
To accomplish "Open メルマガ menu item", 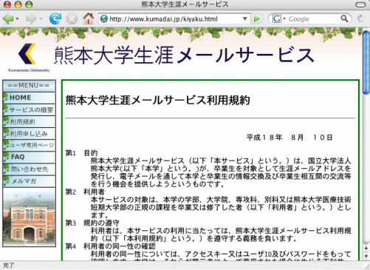I will pyautogui.click(x=29, y=181).
